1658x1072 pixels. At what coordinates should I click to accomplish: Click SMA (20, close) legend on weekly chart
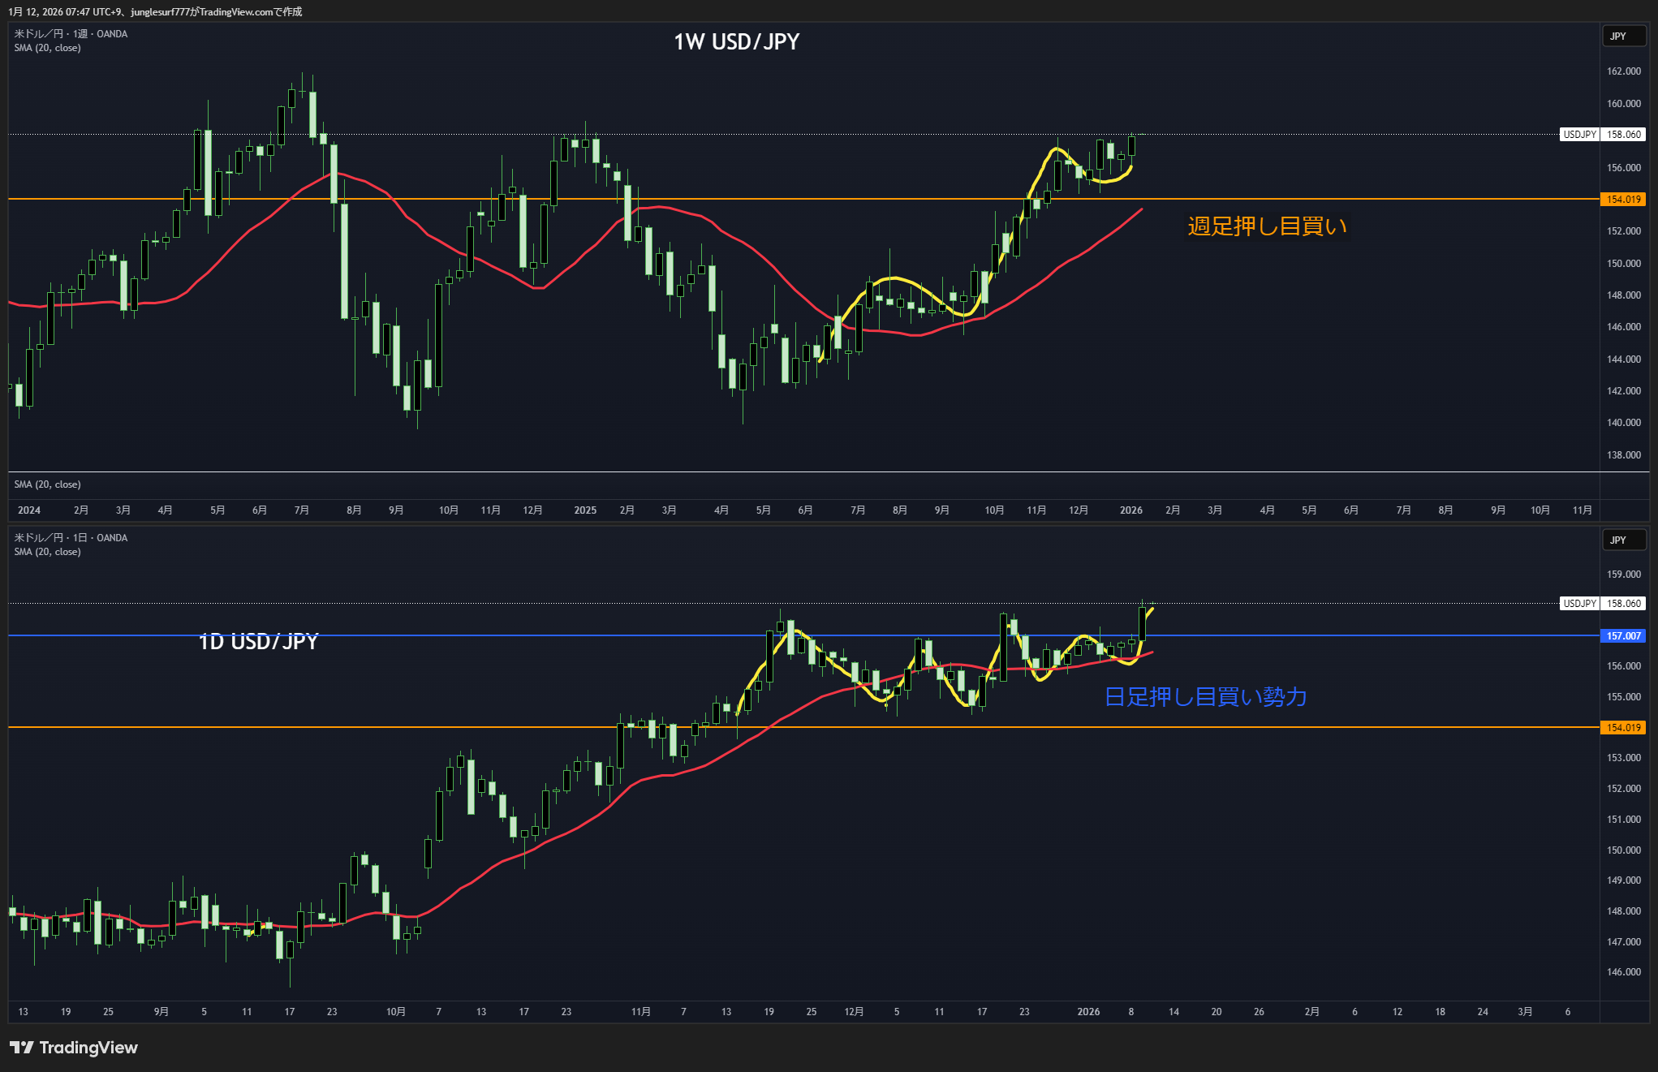(x=47, y=48)
